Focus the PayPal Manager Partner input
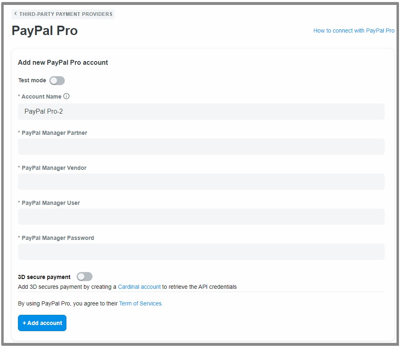This screenshot has height=347, width=401. [x=201, y=147]
